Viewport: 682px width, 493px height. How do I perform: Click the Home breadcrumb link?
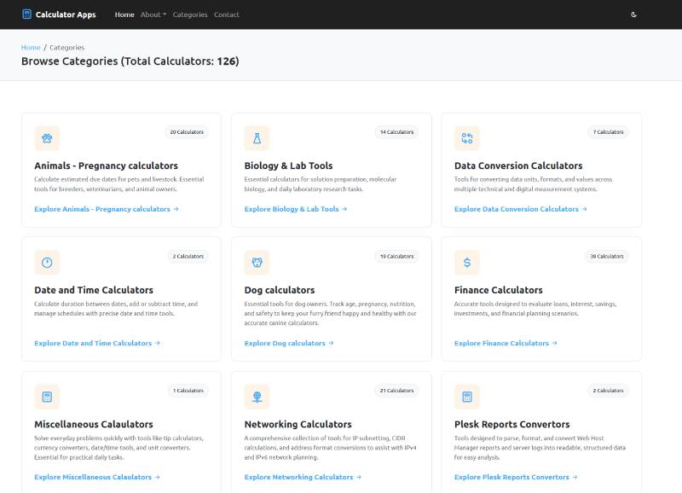tap(31, 48)
